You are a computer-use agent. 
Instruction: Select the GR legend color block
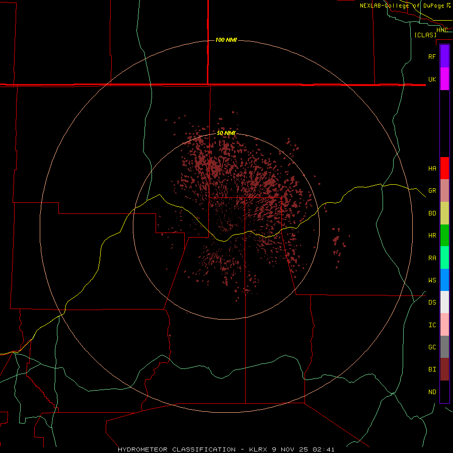[444, 191]
